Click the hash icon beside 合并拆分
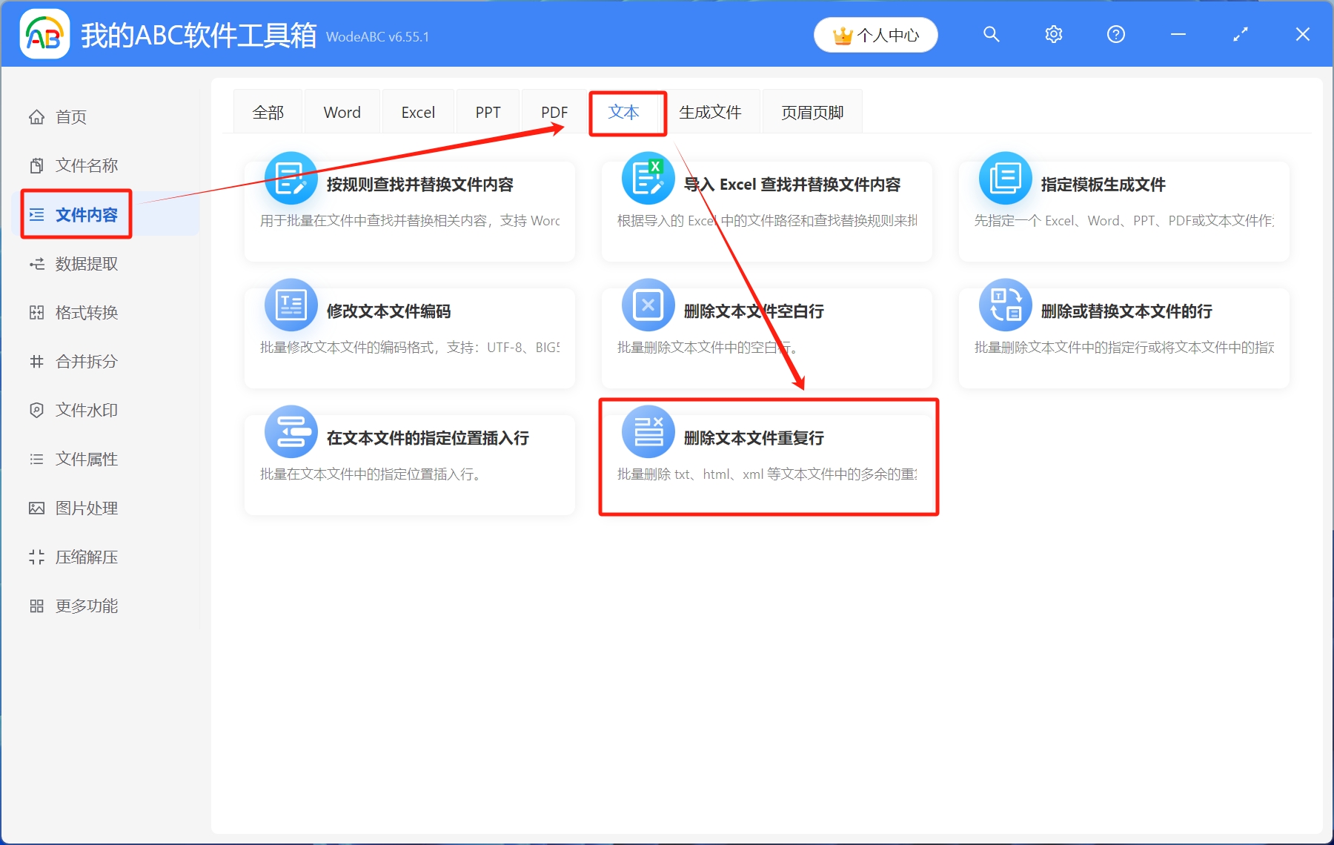The width and height of the screenshot is (1334, 845). coord(36,362)
